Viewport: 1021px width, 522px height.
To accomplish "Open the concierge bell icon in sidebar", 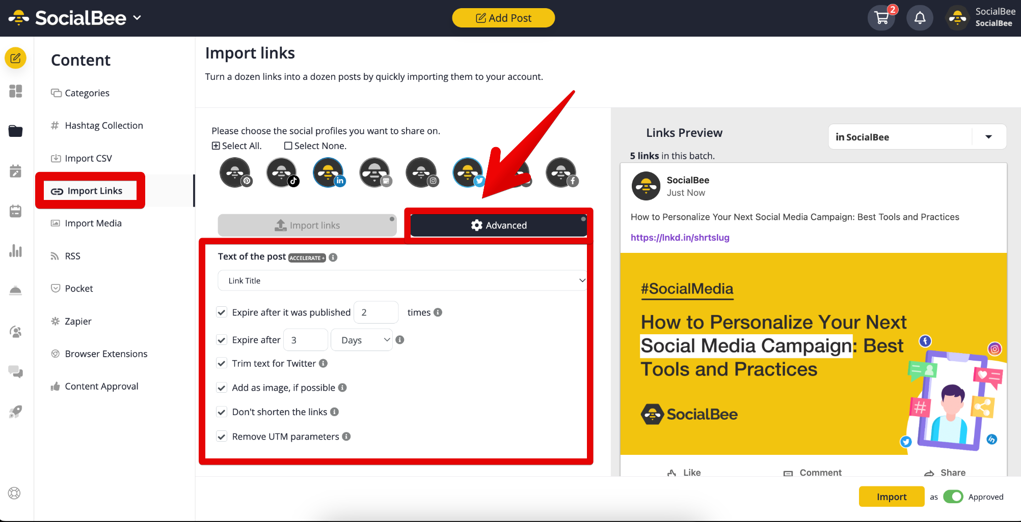I will (16, 291).
